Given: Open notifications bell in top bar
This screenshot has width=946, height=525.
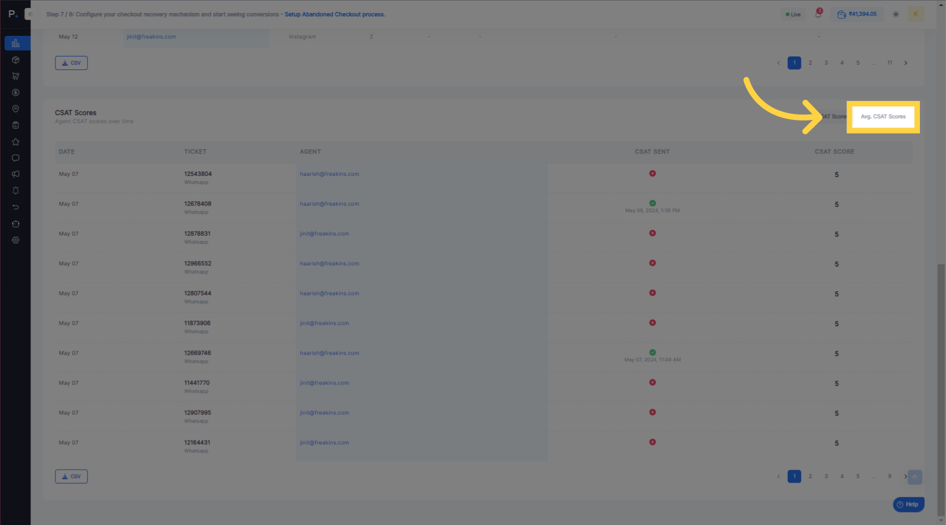Looking at the screenshot, I should 818,14.
